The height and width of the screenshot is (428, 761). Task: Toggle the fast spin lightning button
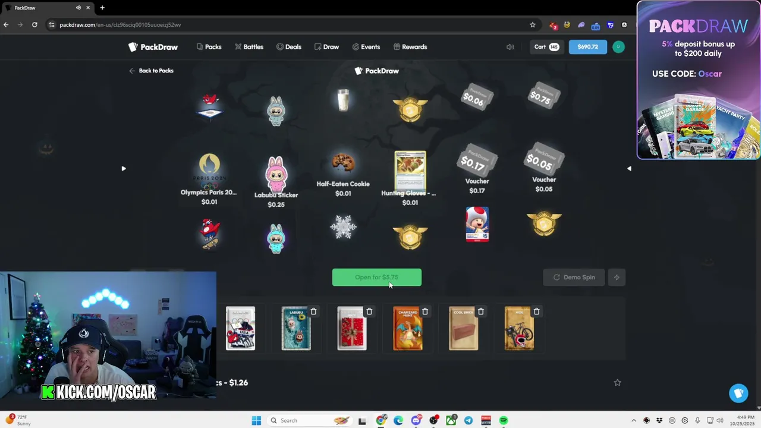pyautogui.click(x=617, y=277)
